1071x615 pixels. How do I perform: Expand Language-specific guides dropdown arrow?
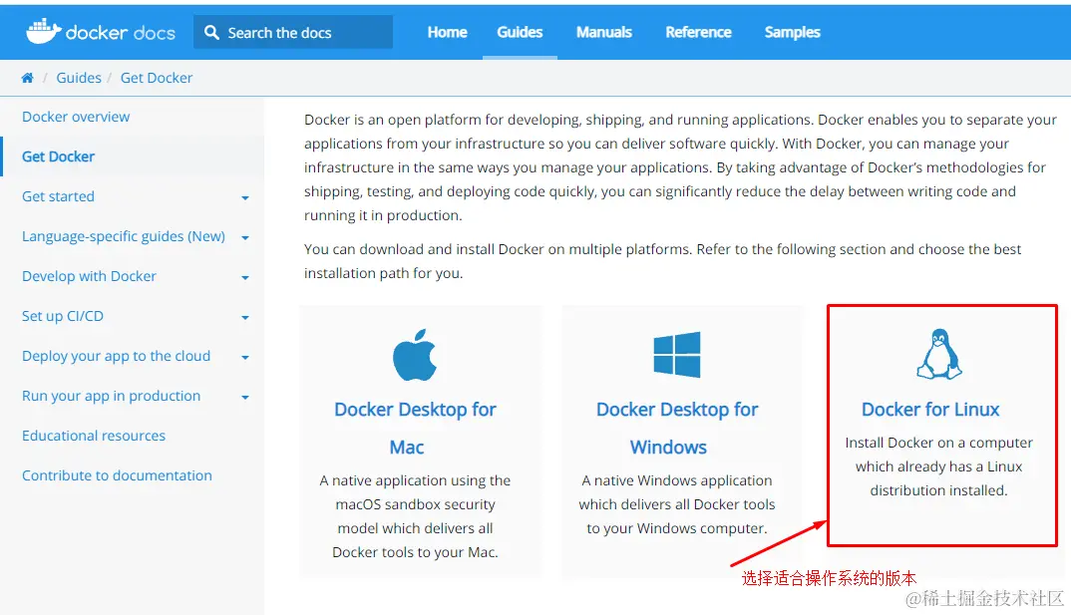(x=245, y=237)
